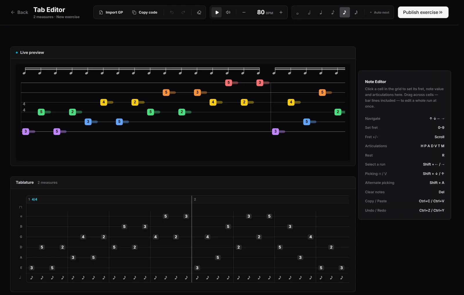Click the 'Clear notes' shortcut label
Screen dimensions: 464x295
click(x=375, y=192)
